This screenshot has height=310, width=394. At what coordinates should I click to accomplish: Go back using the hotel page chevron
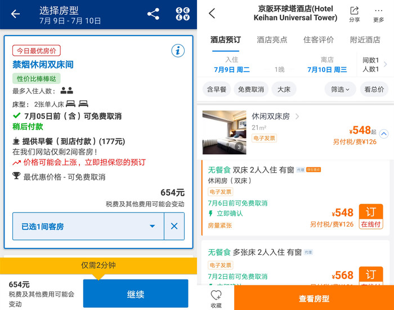pos(212,13)
